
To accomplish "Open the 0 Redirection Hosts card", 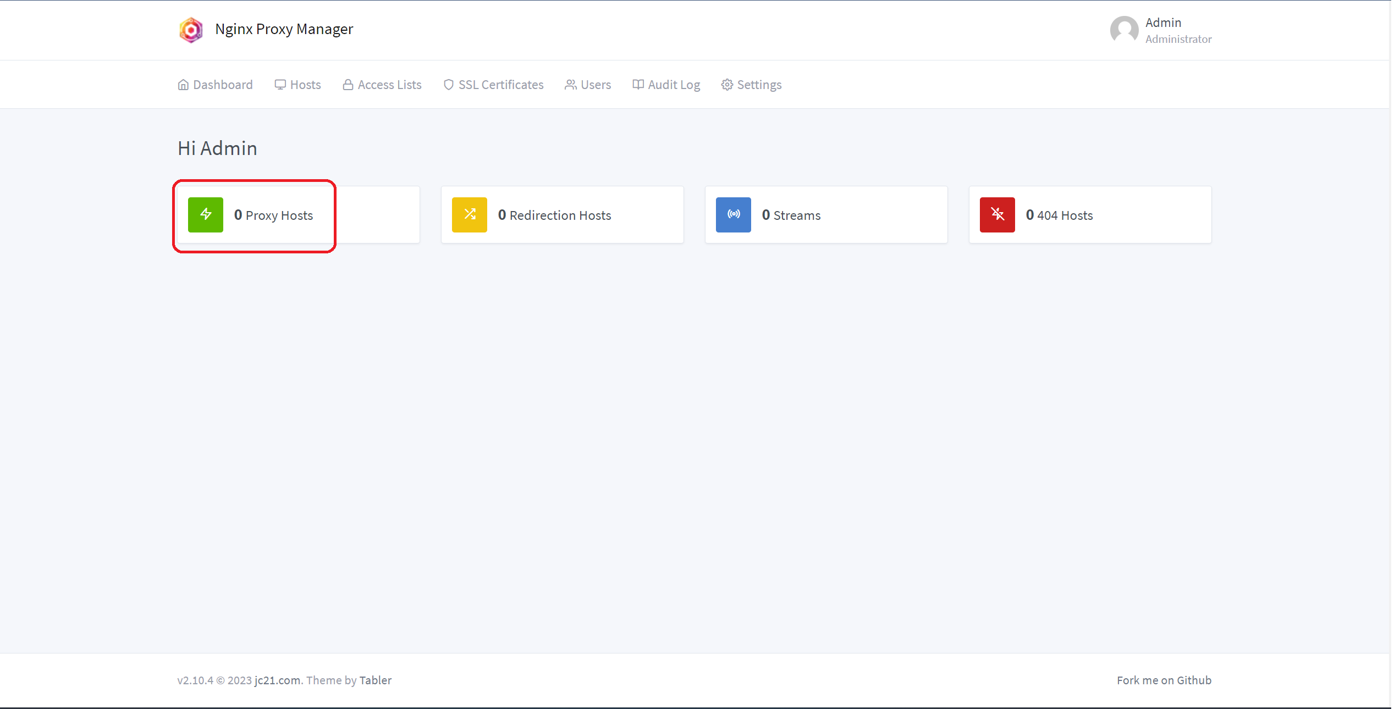I will click(562, 215).
